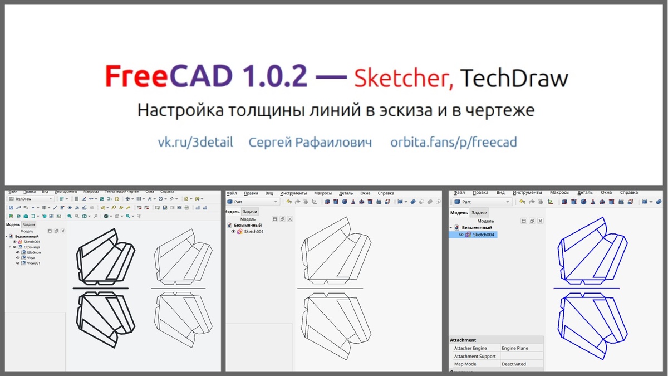This screenshot has width=668, height=376.
Task: Click wrench icon in TechDraw toolbar
Action: [x=128, y=208]
